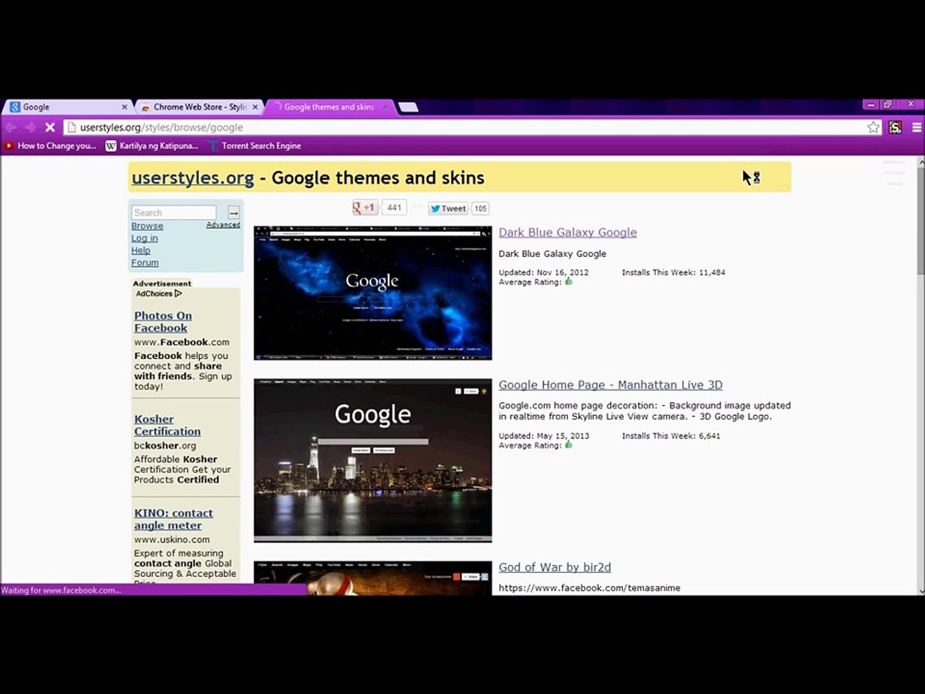Restore down the Chrome window
Screen dimensions: 925x694
coord(888,105)
